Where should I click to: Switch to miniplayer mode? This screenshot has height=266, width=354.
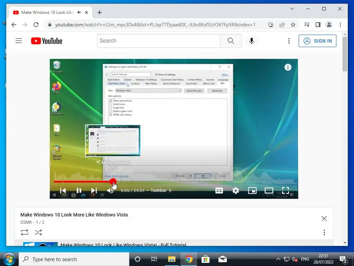[252, 190]
